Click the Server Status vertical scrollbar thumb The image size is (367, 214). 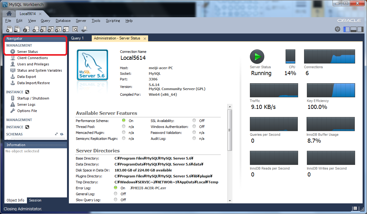[x=230, y=130]
